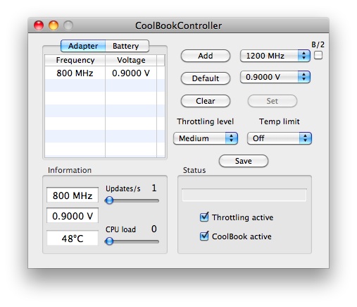Open the 0.9000 V voltage dropdown
The width and height of the screenshot is (357, 307).
(275, 77)
